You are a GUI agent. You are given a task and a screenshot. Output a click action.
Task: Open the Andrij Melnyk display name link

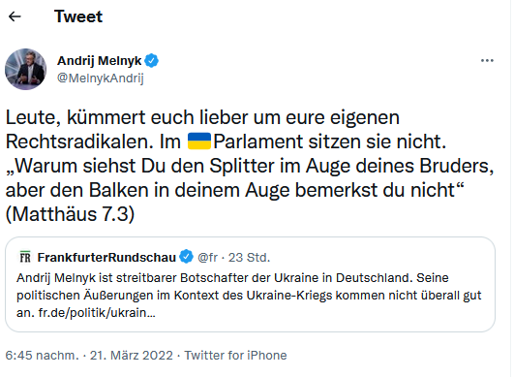pos(100,61)
